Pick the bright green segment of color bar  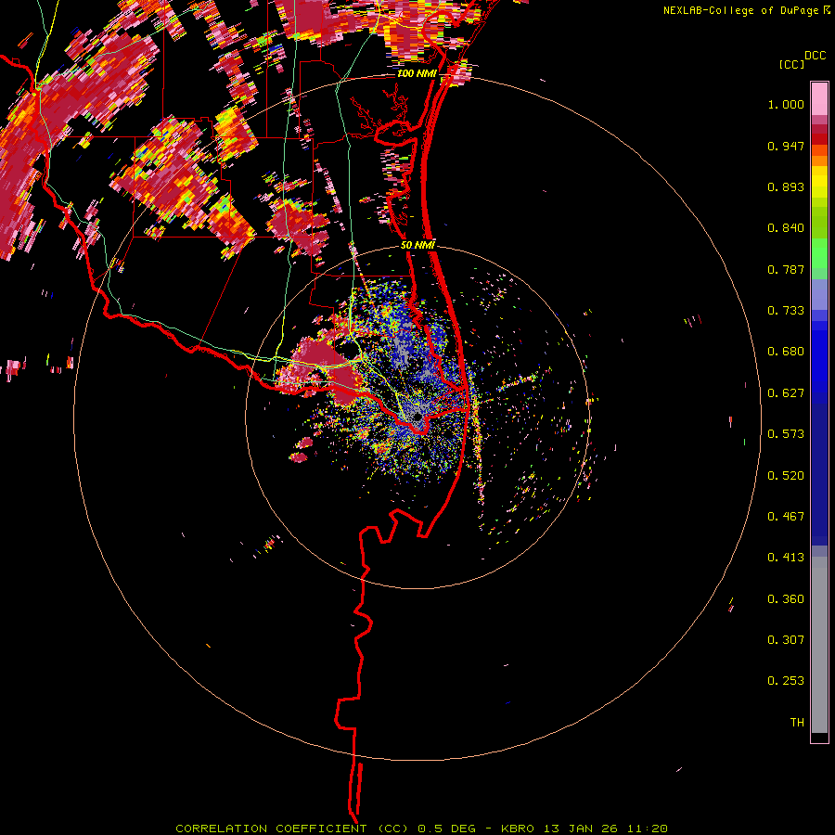click(x=819, y=253)
